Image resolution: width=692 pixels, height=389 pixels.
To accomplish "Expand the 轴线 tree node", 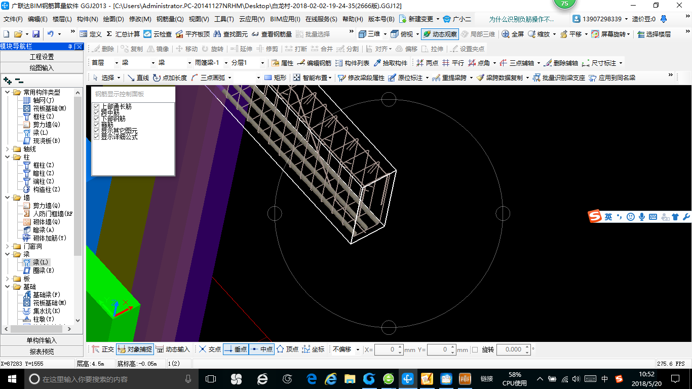I will (7, 149).
